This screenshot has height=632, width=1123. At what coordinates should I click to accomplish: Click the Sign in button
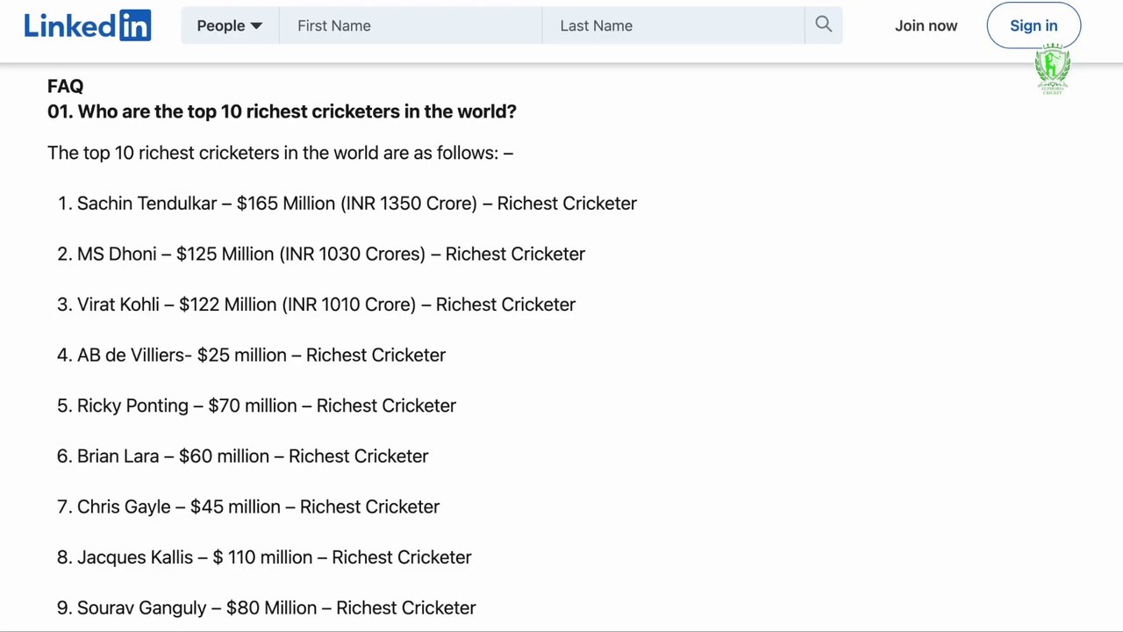click(1034, 25)
